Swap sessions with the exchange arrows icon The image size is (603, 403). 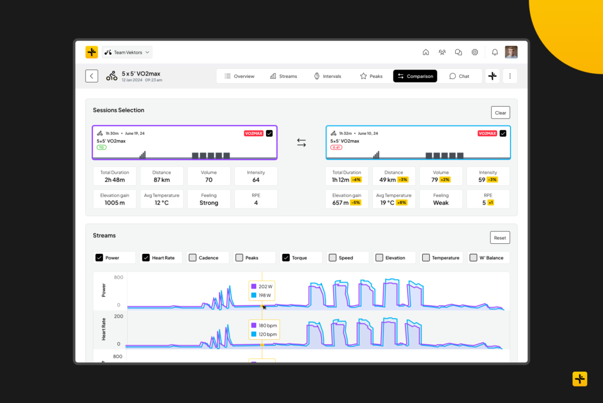pos(301,143)
